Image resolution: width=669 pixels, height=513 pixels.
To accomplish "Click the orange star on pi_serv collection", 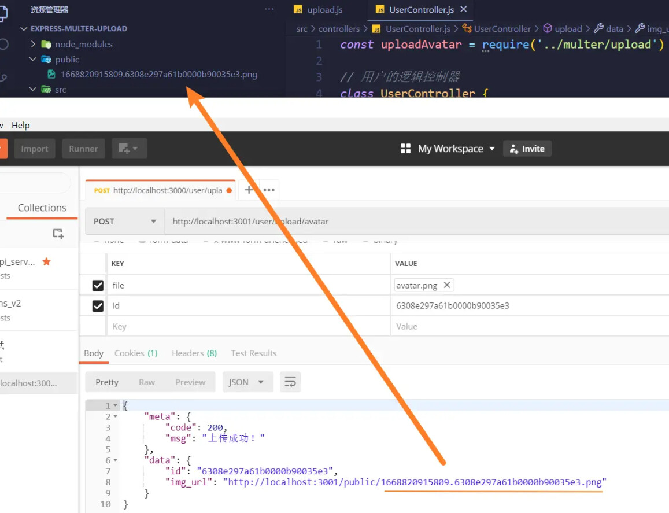I will [46, 261].
